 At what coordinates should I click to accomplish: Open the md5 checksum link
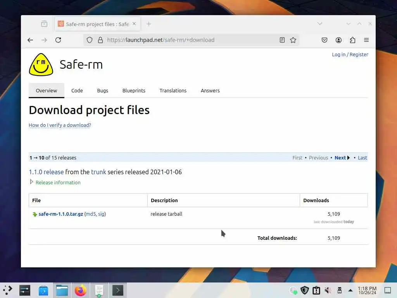click(x=91, y=214)
